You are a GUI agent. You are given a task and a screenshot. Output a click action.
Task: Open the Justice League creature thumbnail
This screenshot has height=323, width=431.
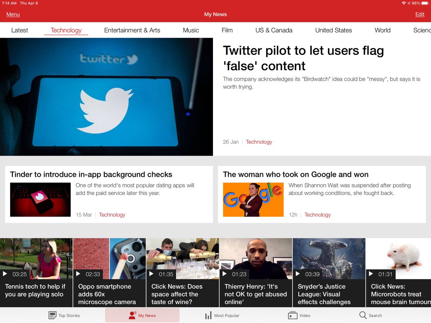click(329, 258)
